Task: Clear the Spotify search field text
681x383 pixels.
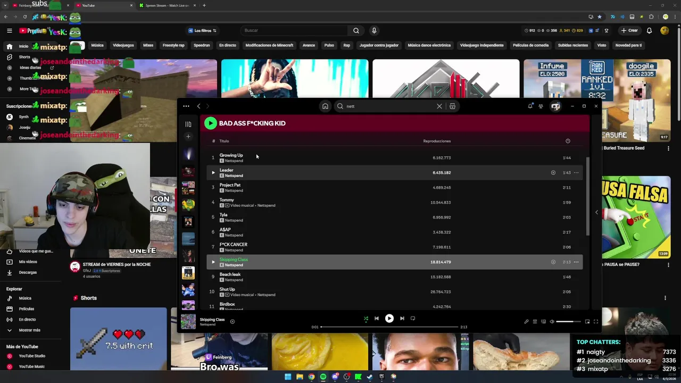Action: tap(439, 106)
